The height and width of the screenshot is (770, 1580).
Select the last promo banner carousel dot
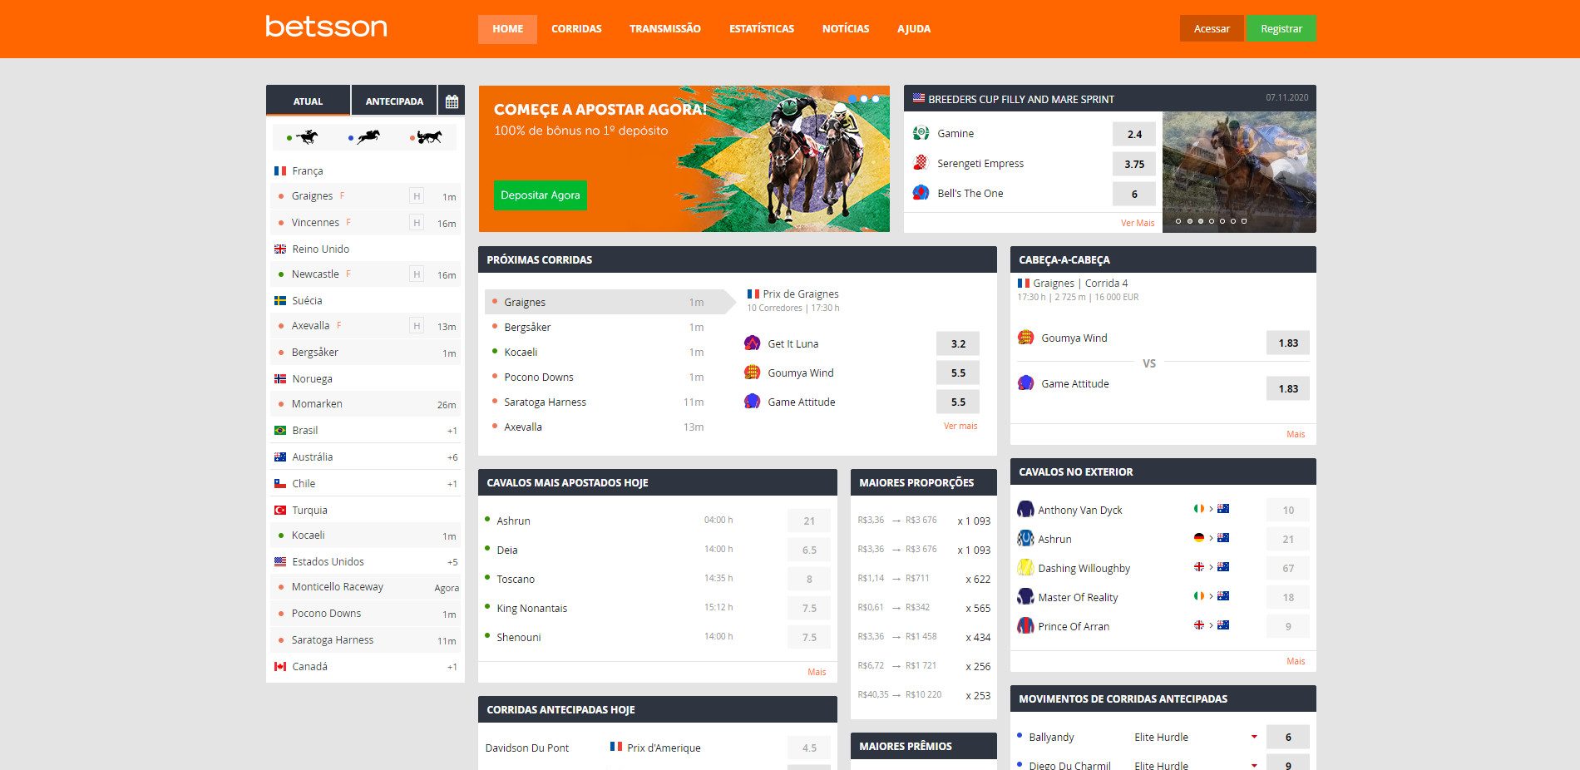click(x=876, y=99)
